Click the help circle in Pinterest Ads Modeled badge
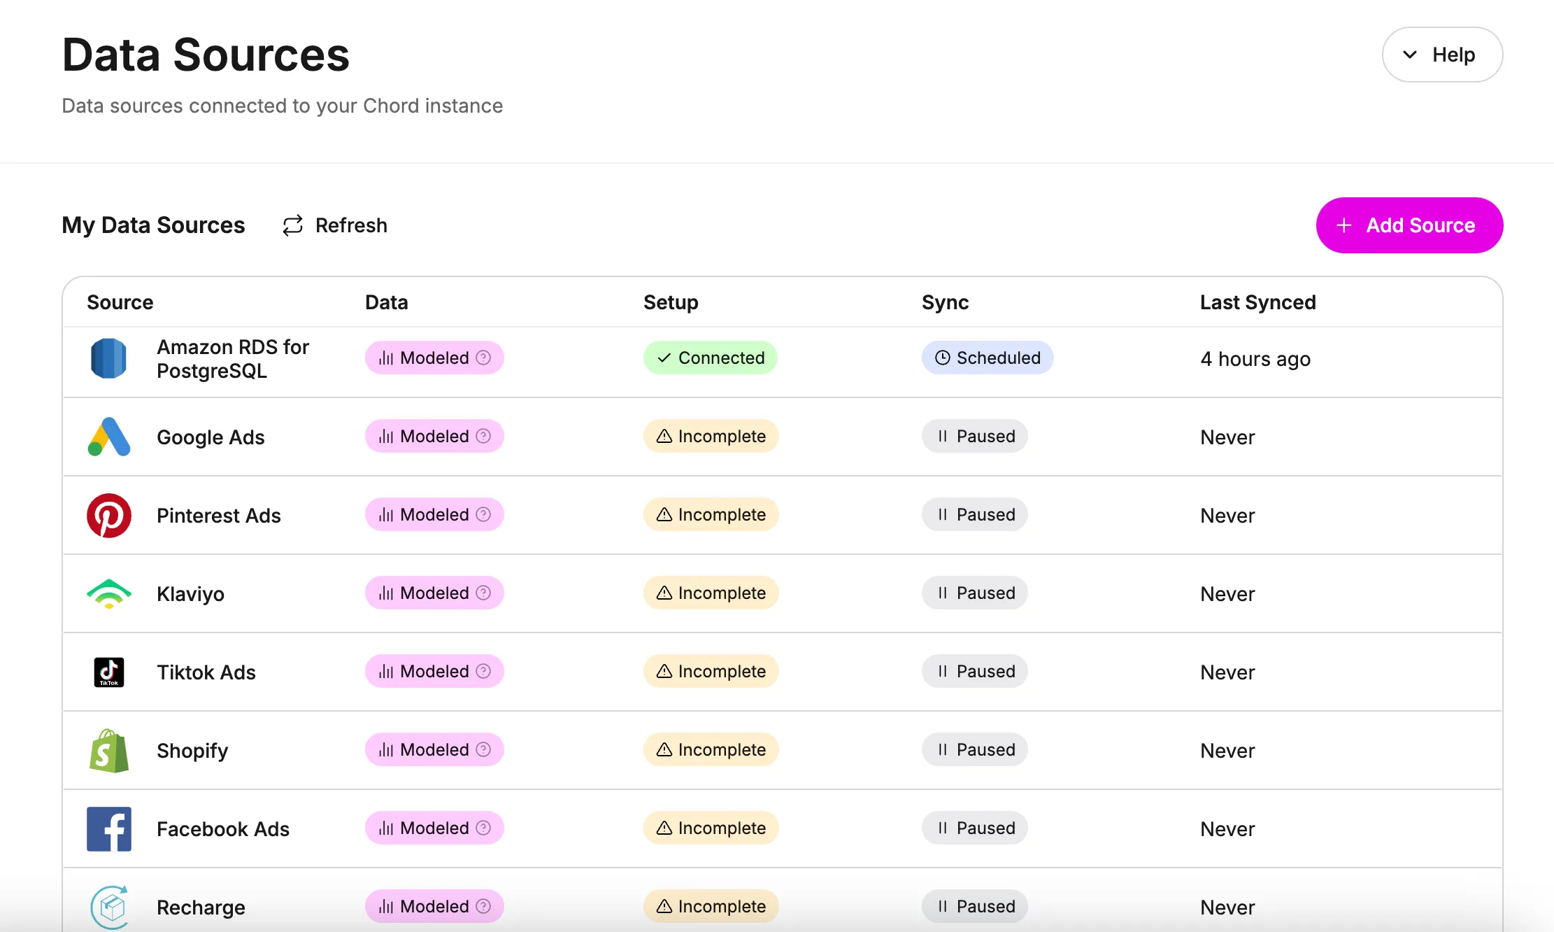This screenshot has height=932, width=1554. (483, 514)
